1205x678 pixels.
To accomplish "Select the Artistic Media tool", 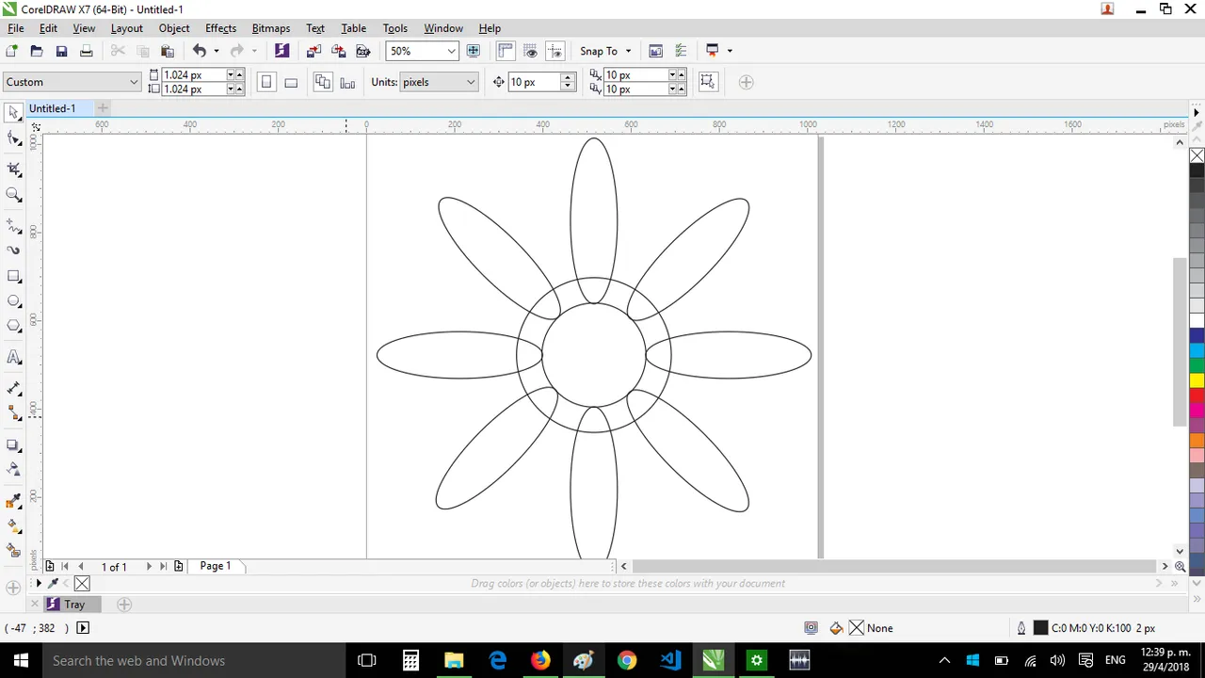I will tap(13, 250).
